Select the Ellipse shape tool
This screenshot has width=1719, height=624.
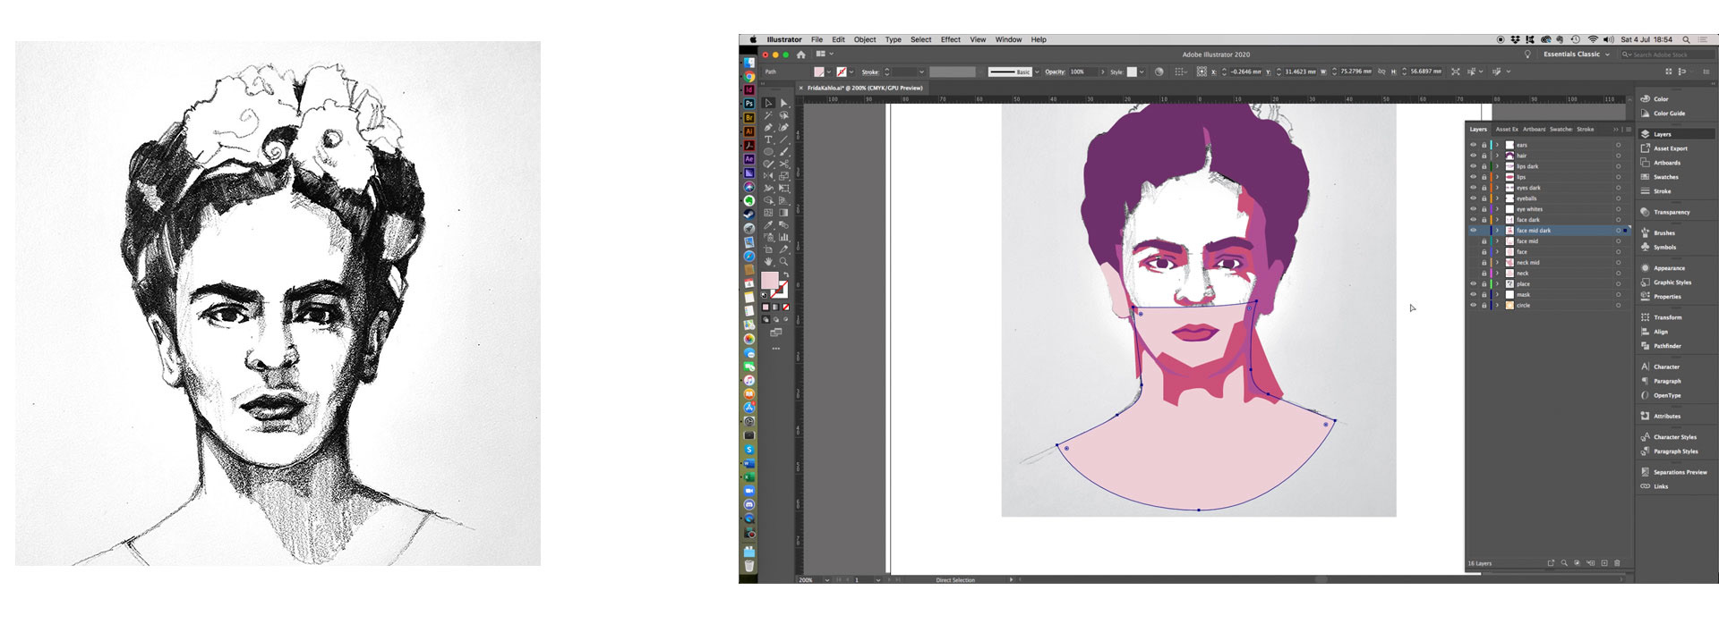(x=768, y=152)
